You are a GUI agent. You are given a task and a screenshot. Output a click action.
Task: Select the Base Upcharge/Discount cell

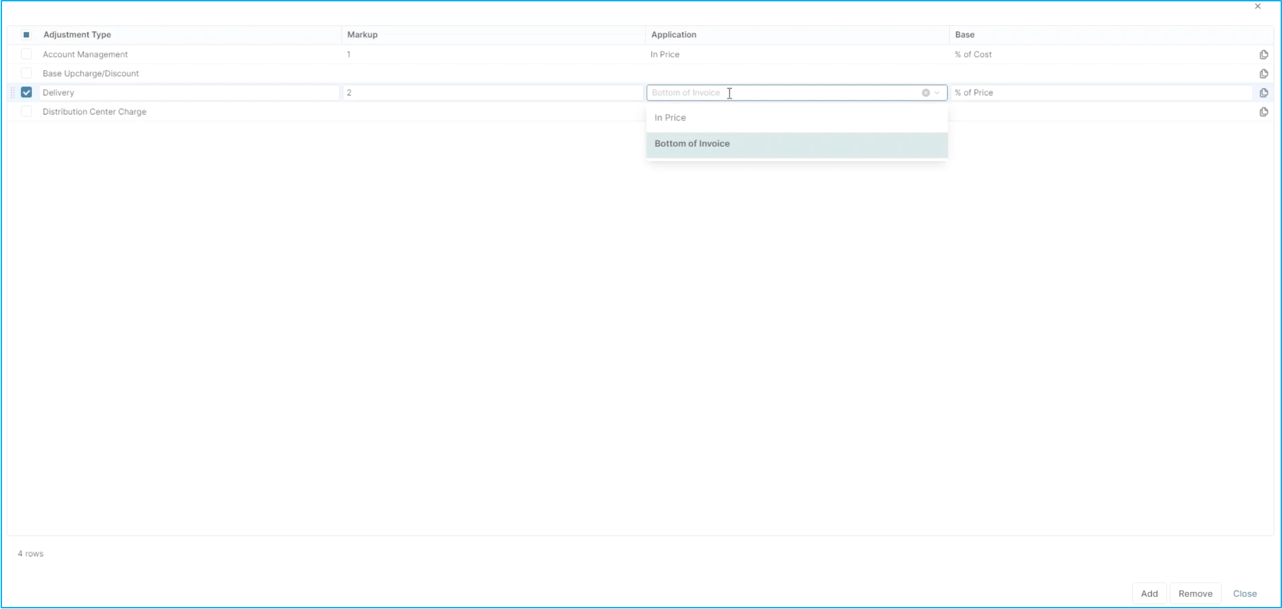(x=91, y=73)
